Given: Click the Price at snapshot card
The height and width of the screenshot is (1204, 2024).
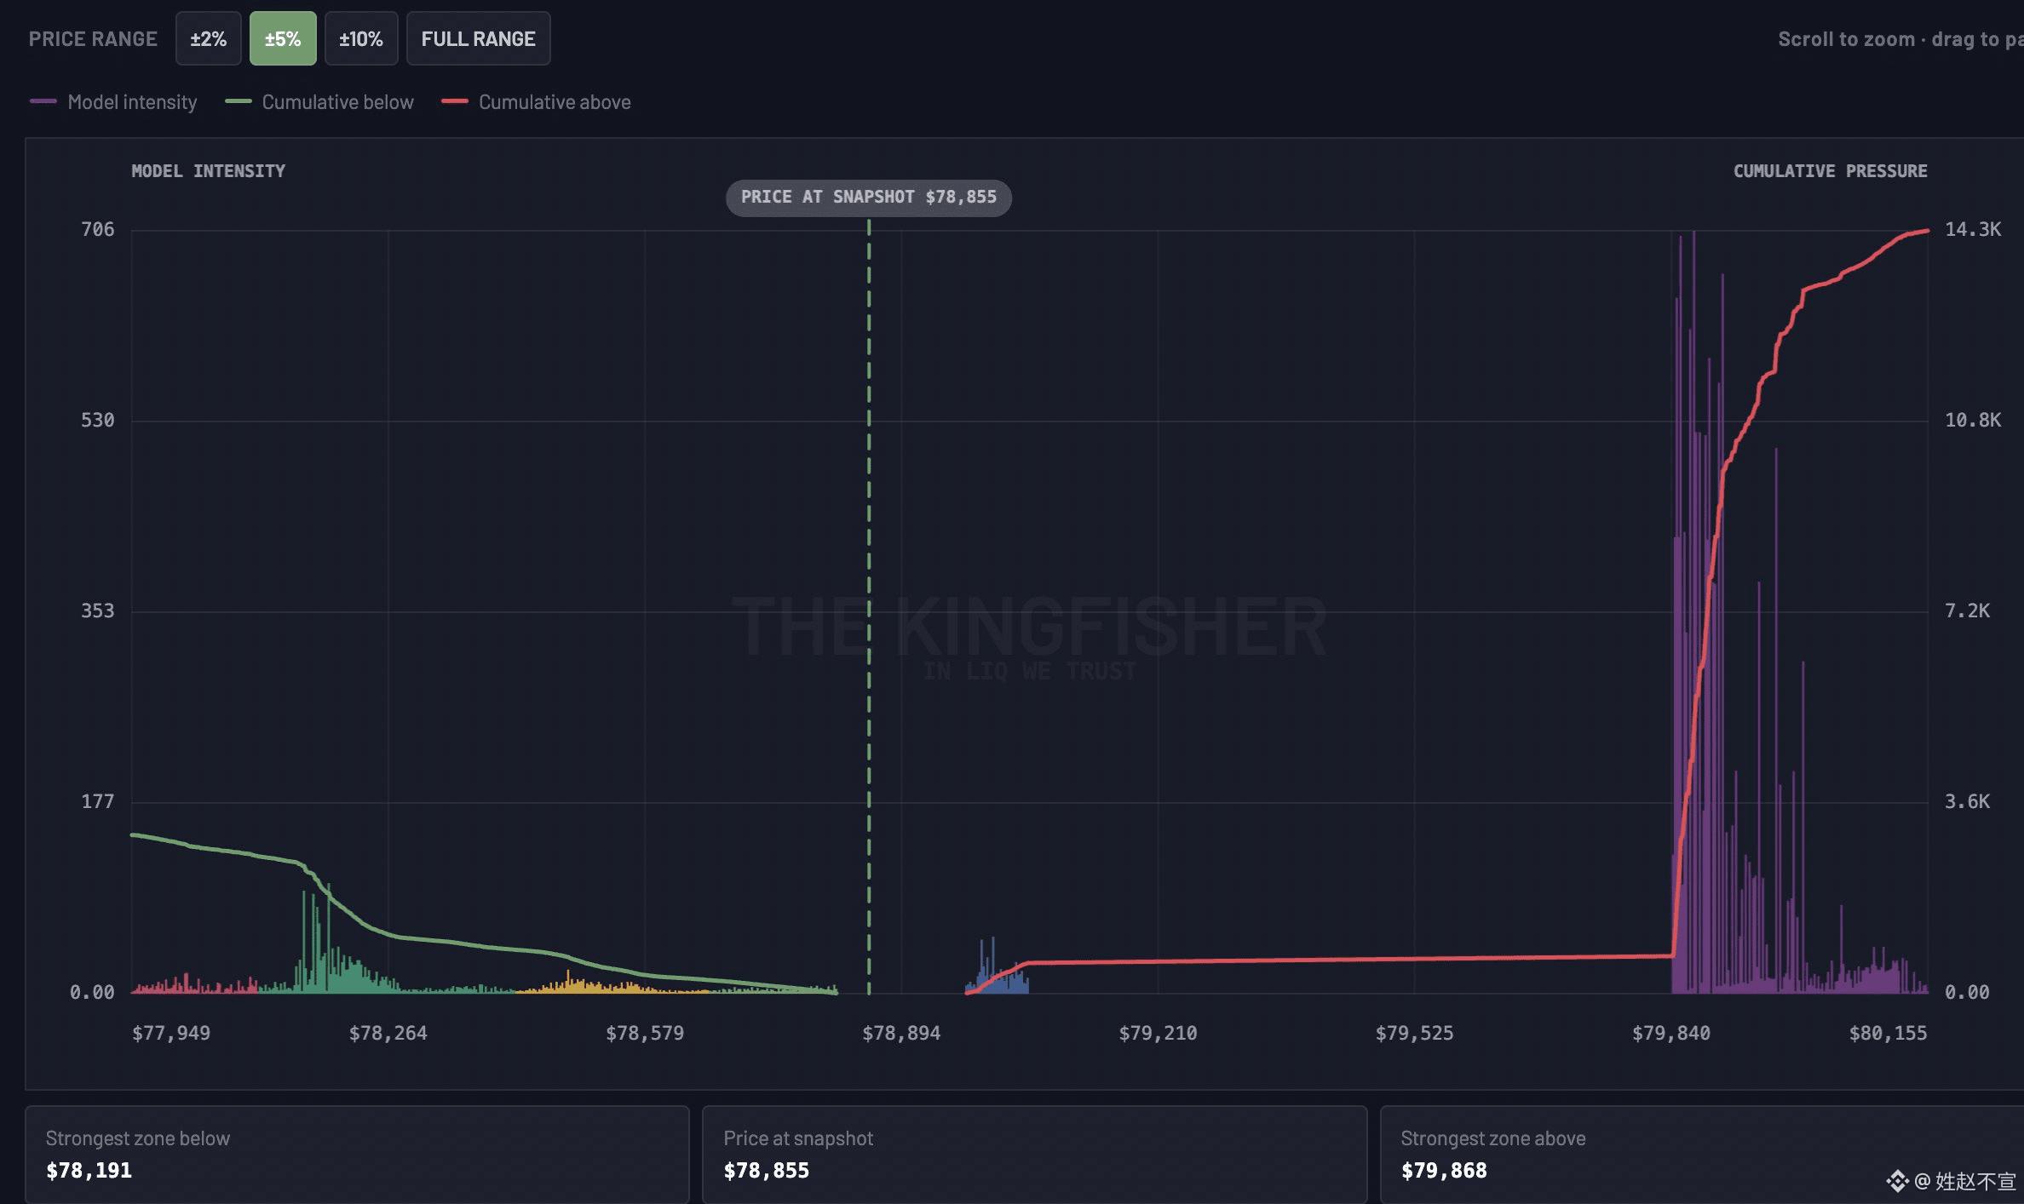Looking at the screenshot, I should click(1034, 1155).
